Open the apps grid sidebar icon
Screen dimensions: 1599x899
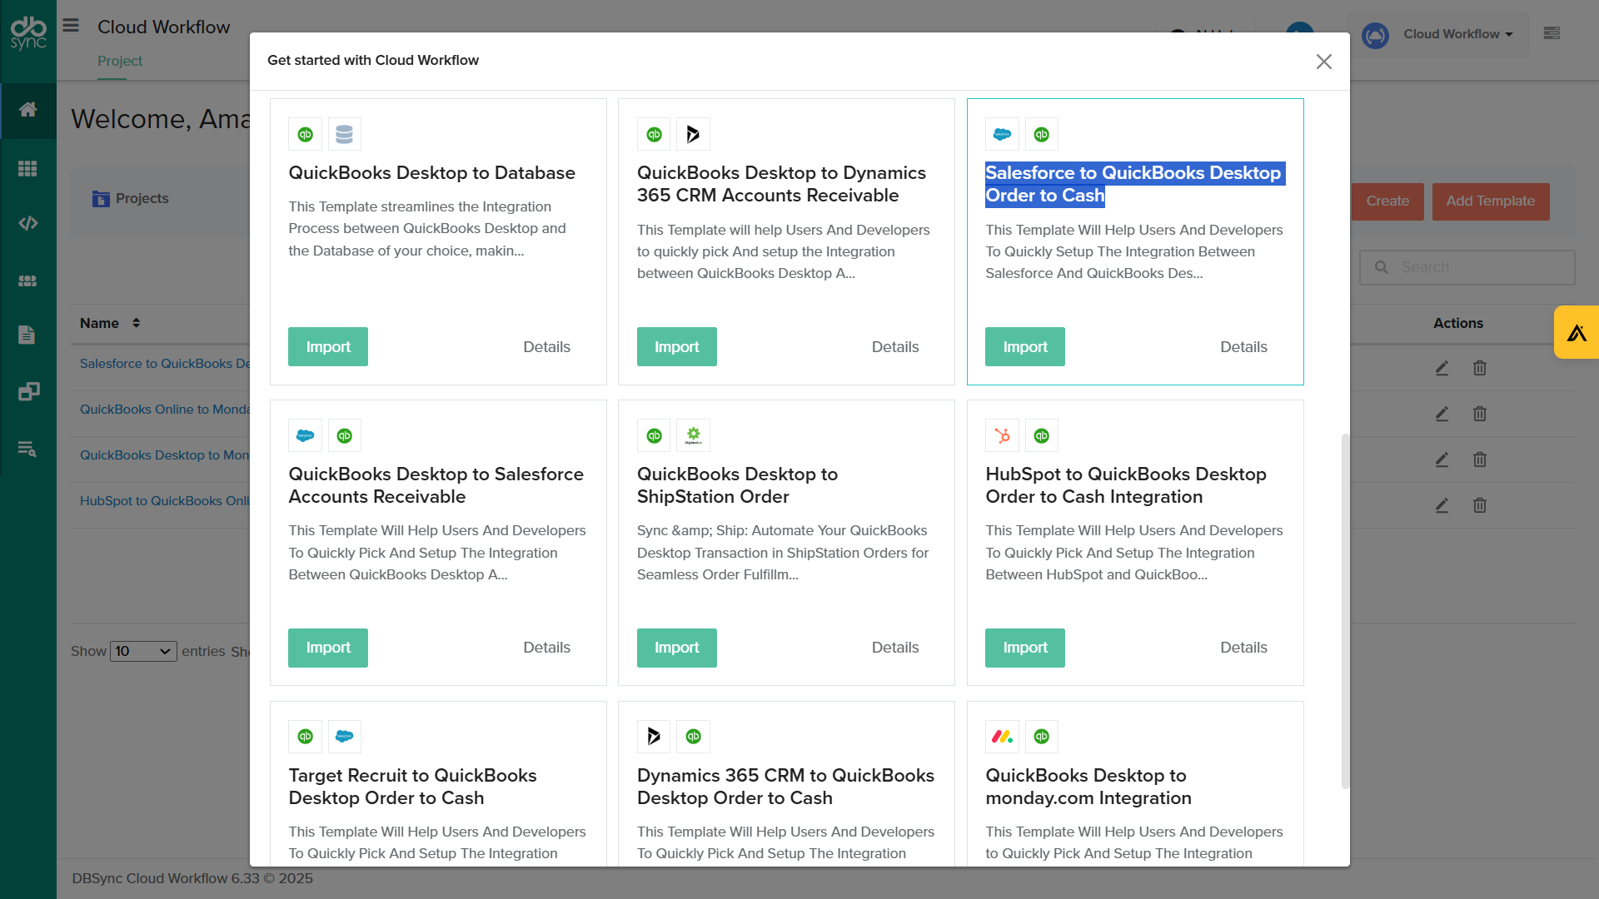27,169
